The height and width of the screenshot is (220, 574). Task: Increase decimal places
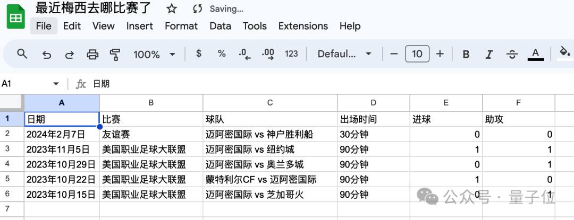pyautogui.click(x=268, y=55)
